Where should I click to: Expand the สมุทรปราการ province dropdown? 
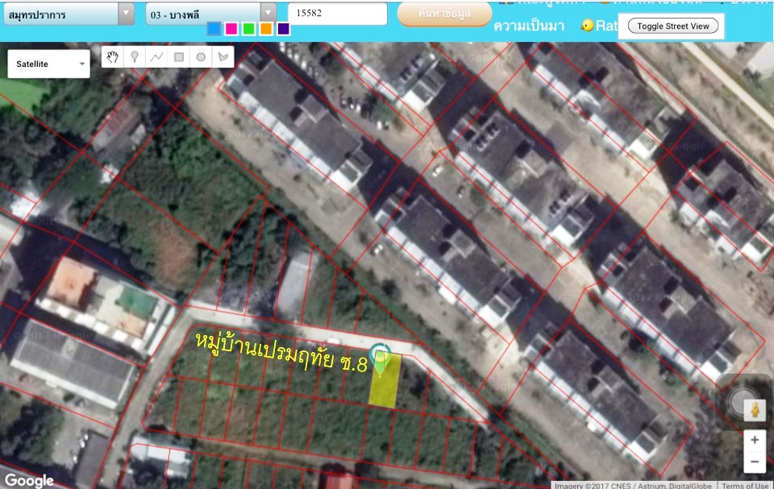click(x=69, y=15)
